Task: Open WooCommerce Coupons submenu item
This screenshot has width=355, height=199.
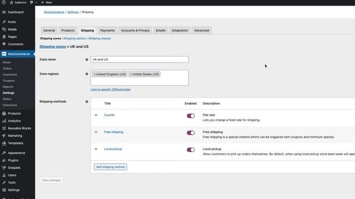Action: click(9, 81)
